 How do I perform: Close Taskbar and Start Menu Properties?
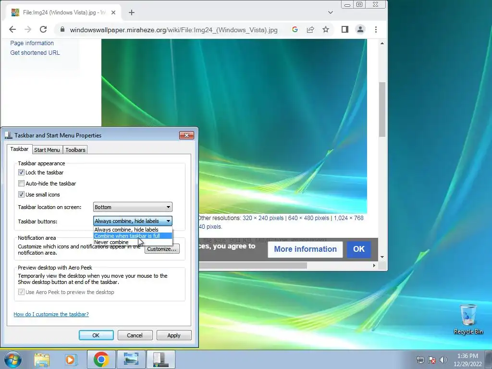pyautogui.click(x=187, y=135)
